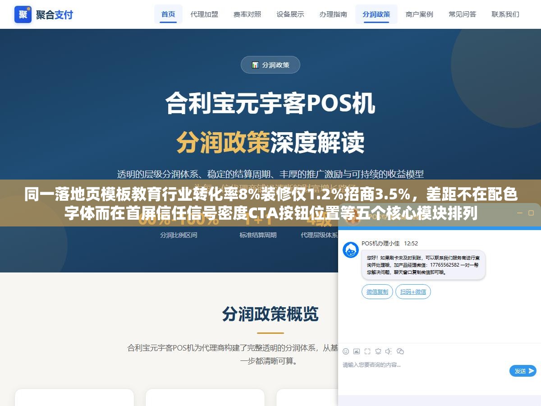Maximize the chat widget window
541x406 pixels.
point(530,212)
